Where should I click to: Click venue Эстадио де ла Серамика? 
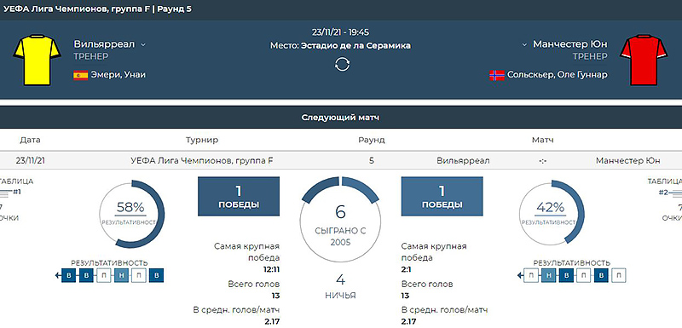click(x=355, y=46)
